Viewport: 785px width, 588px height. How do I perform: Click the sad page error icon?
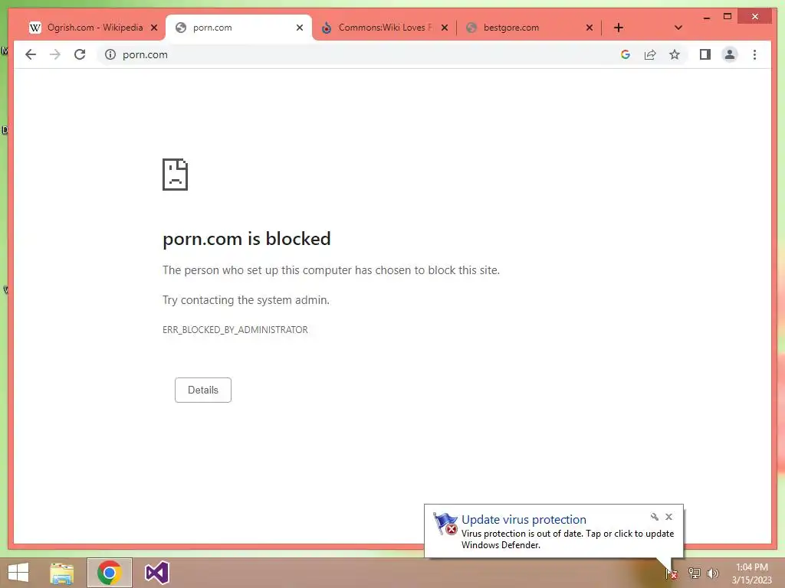(176, 175)
